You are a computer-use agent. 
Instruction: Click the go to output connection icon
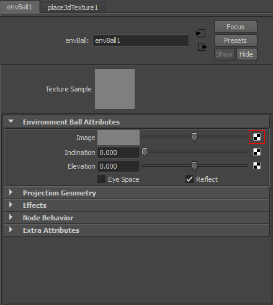coord(202,47)
